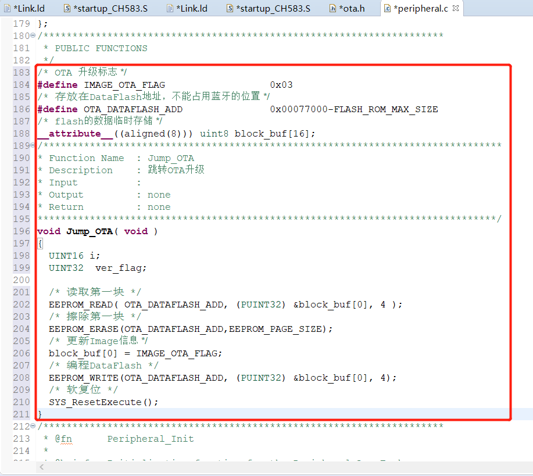Click the EEPROM_ERASE function call
Screen dimensions: 533x476
(x=80, y=329)
